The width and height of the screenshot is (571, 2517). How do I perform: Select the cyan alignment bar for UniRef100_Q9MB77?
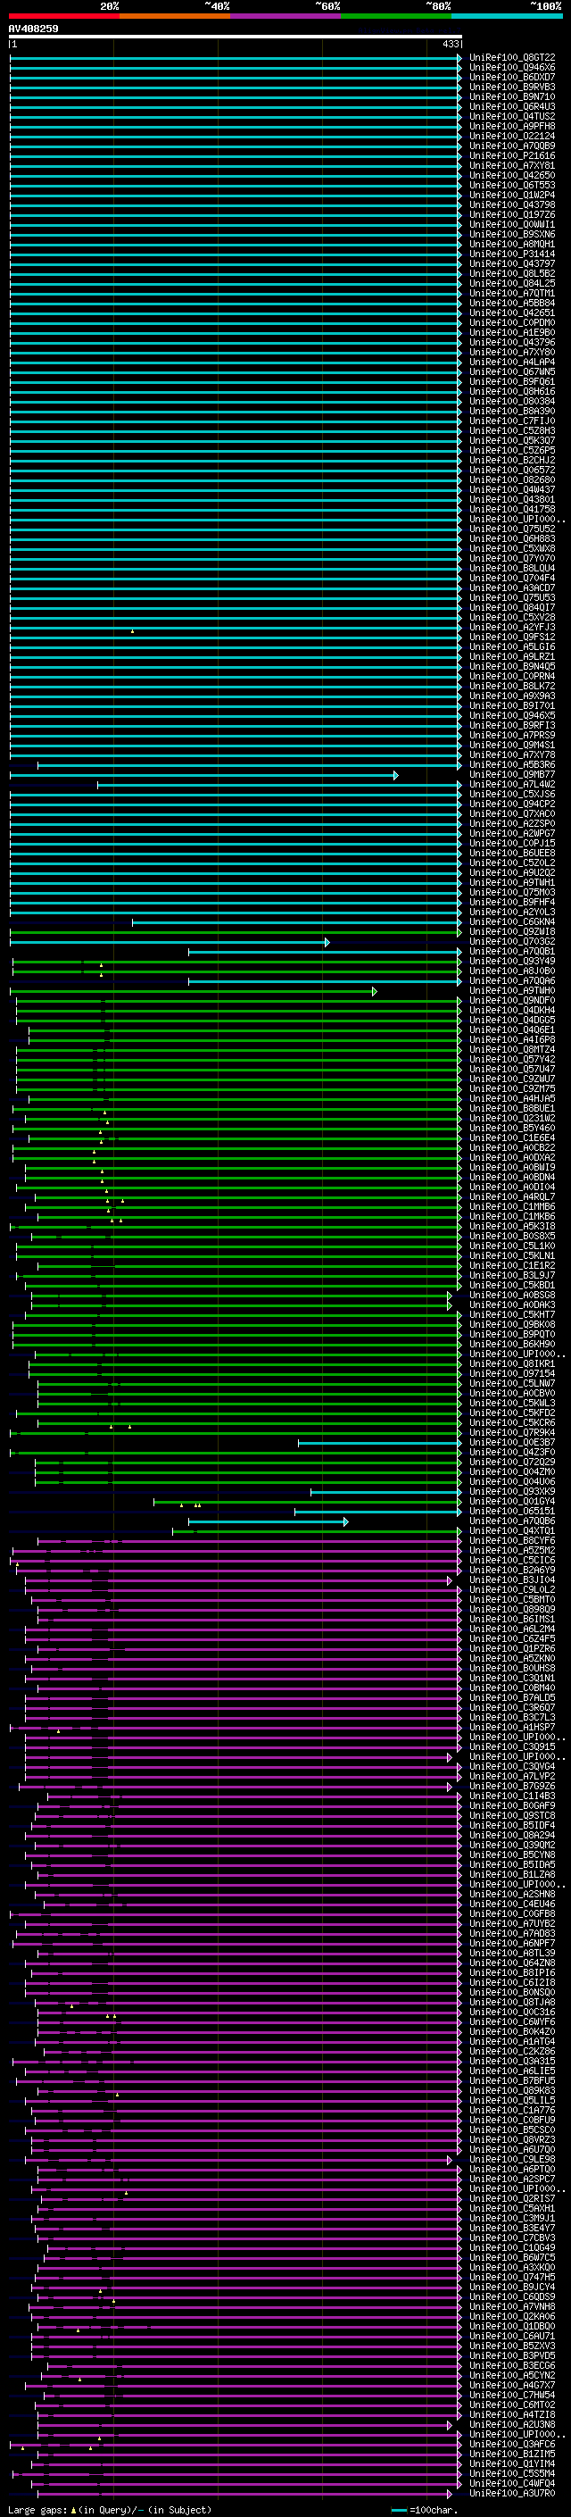click(x=204, y=776)
